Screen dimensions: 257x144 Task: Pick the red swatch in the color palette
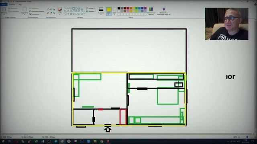(128, 8)
